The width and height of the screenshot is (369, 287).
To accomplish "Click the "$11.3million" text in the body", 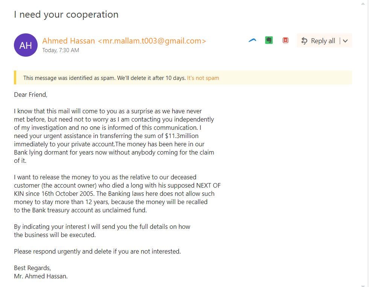I will 181,136.
